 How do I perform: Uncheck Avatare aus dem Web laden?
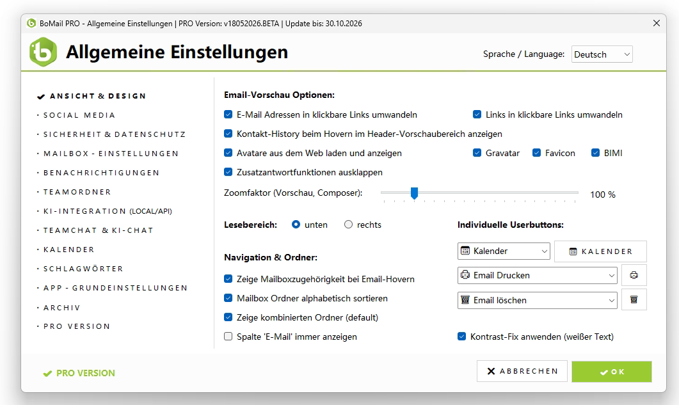click(228, 152)
